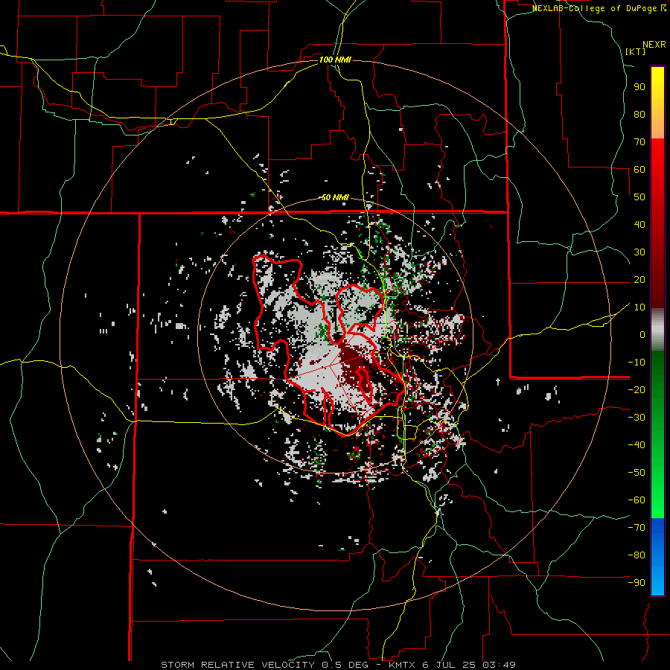Screen dimensions: 670x670
Task: Select the -90 scale label
Action: (x=636, y=583)
